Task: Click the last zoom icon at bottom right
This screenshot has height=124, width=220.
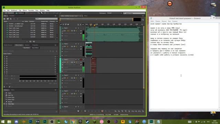Action: pyautogui.click(x=143, y=111)
